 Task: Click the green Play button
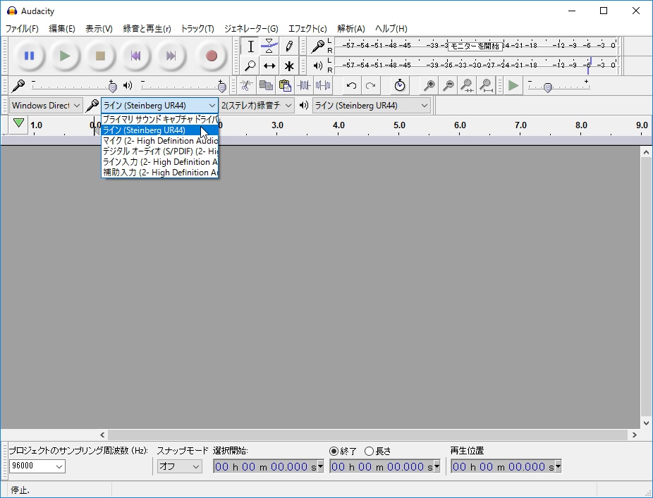point(65,56)
